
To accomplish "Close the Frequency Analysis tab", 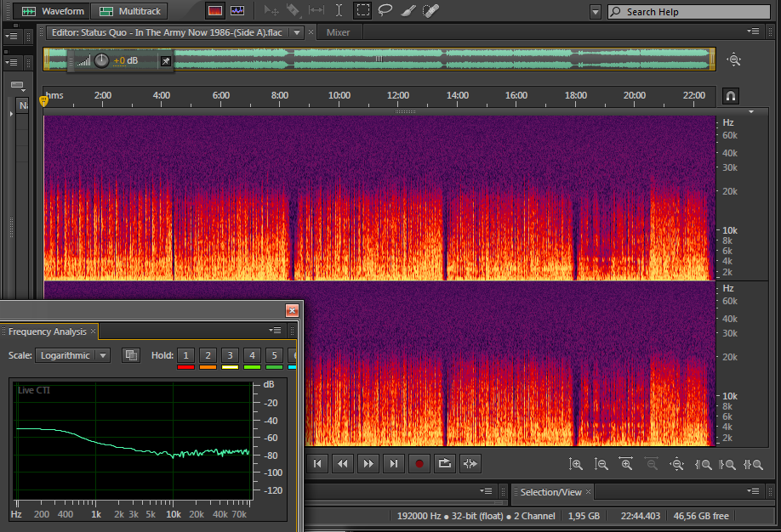I will click(93, 331).
